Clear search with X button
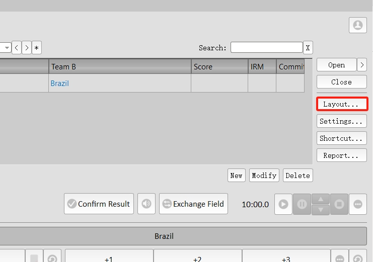Screen dimensions: 373x262 [308, 48]
